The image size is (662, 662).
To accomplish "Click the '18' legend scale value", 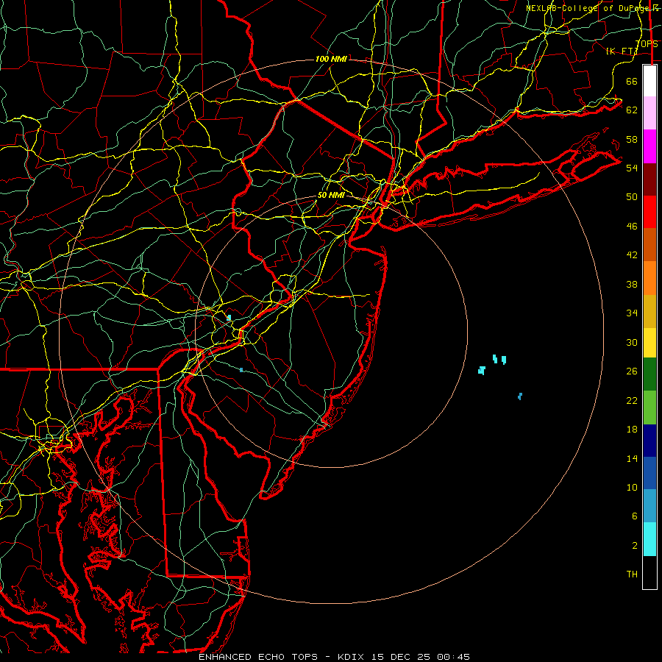I will click(632, 430).
